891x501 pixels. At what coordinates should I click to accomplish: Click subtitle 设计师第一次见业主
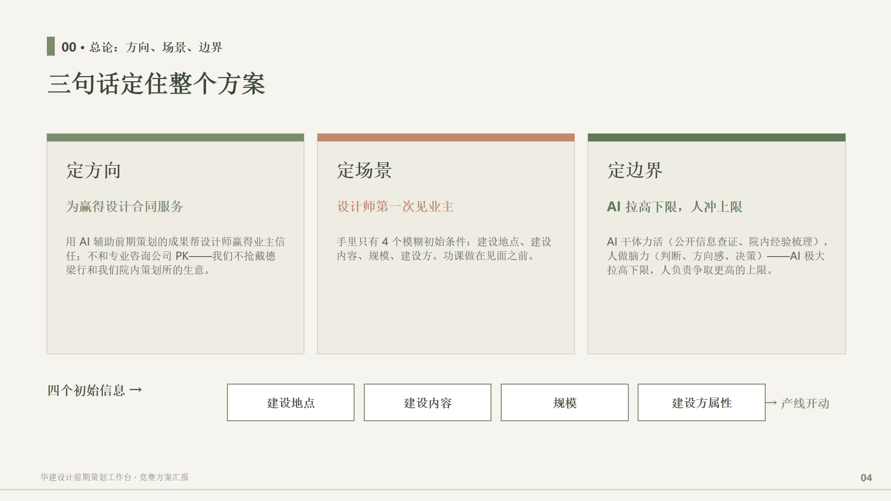click(x=395, y=206)
